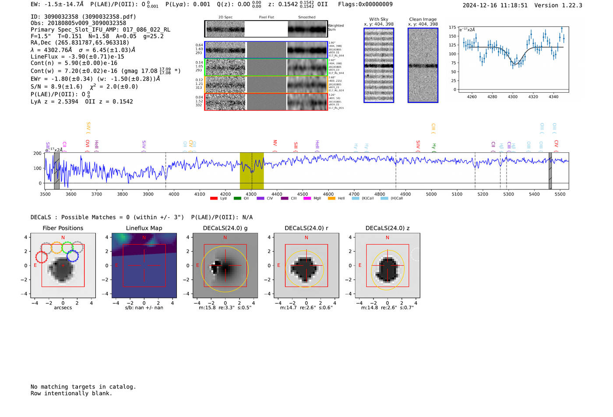This screenshot has width=613, height=417.
Task: Click the magenta MgII legend swatch
Action: 307,199
